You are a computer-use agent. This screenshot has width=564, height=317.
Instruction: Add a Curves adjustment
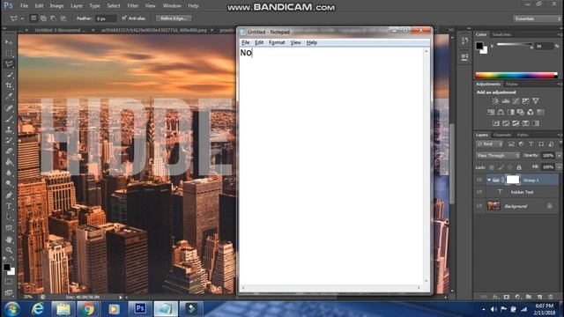click(x=516, y=101)
